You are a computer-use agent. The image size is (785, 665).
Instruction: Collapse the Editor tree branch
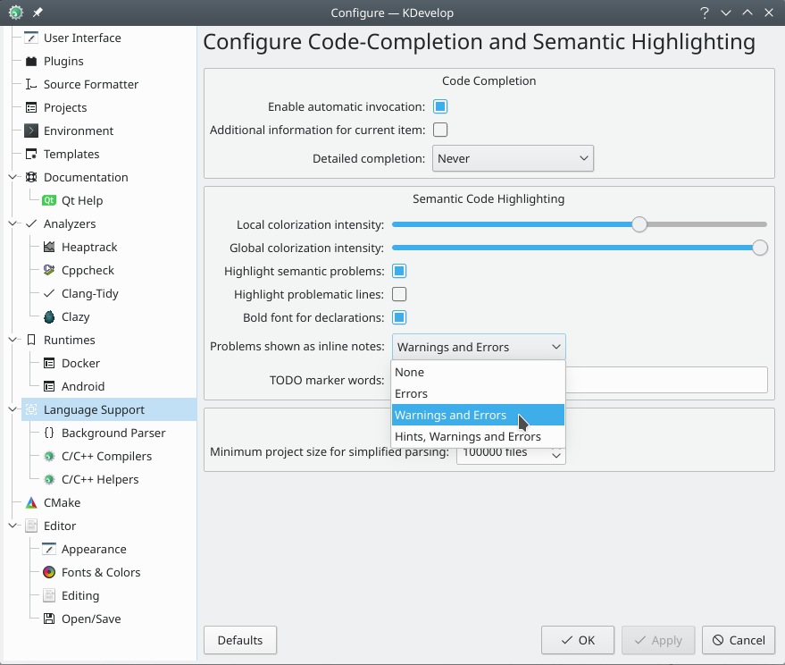[13, 526]
